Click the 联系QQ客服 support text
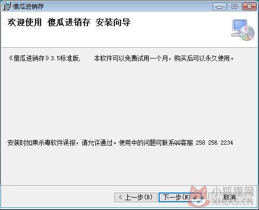This screenshot has width=259, height=210. pyautogui.click(x=177, y=143)
